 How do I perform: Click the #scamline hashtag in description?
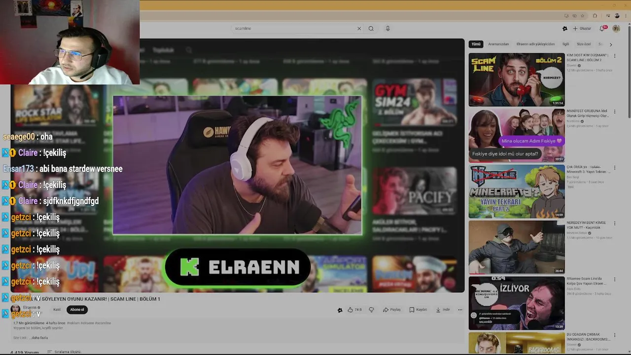[x=103, y=323]
